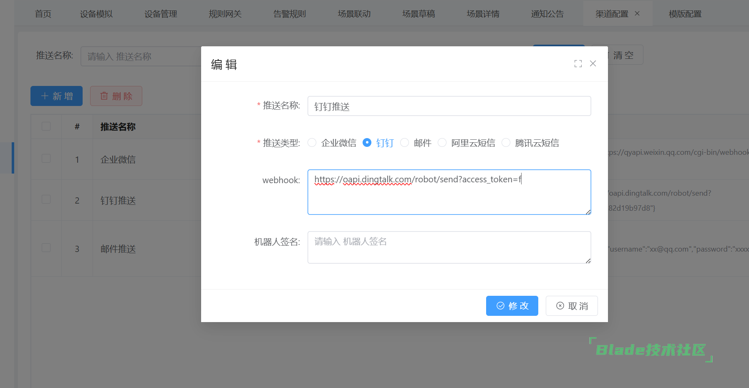
Task: Close the 渠道配置 tab via its X
Action: coord(637,13)
